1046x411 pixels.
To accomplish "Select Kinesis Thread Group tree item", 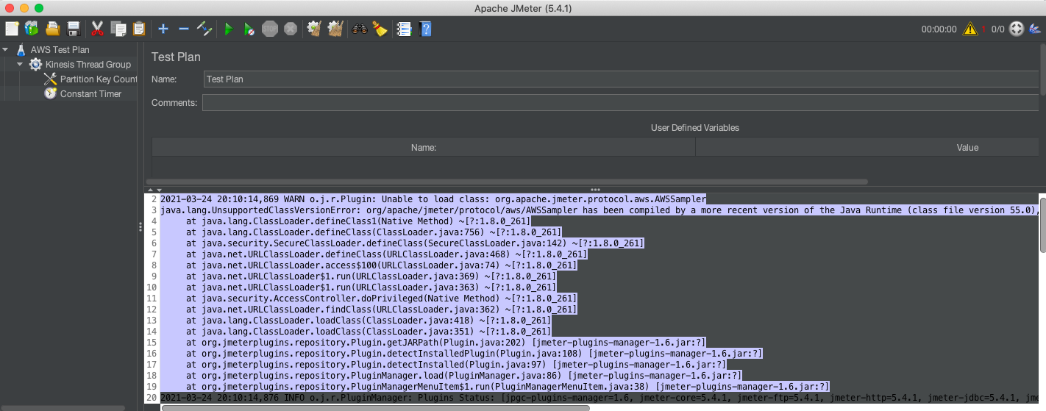I will click(88, 64).
